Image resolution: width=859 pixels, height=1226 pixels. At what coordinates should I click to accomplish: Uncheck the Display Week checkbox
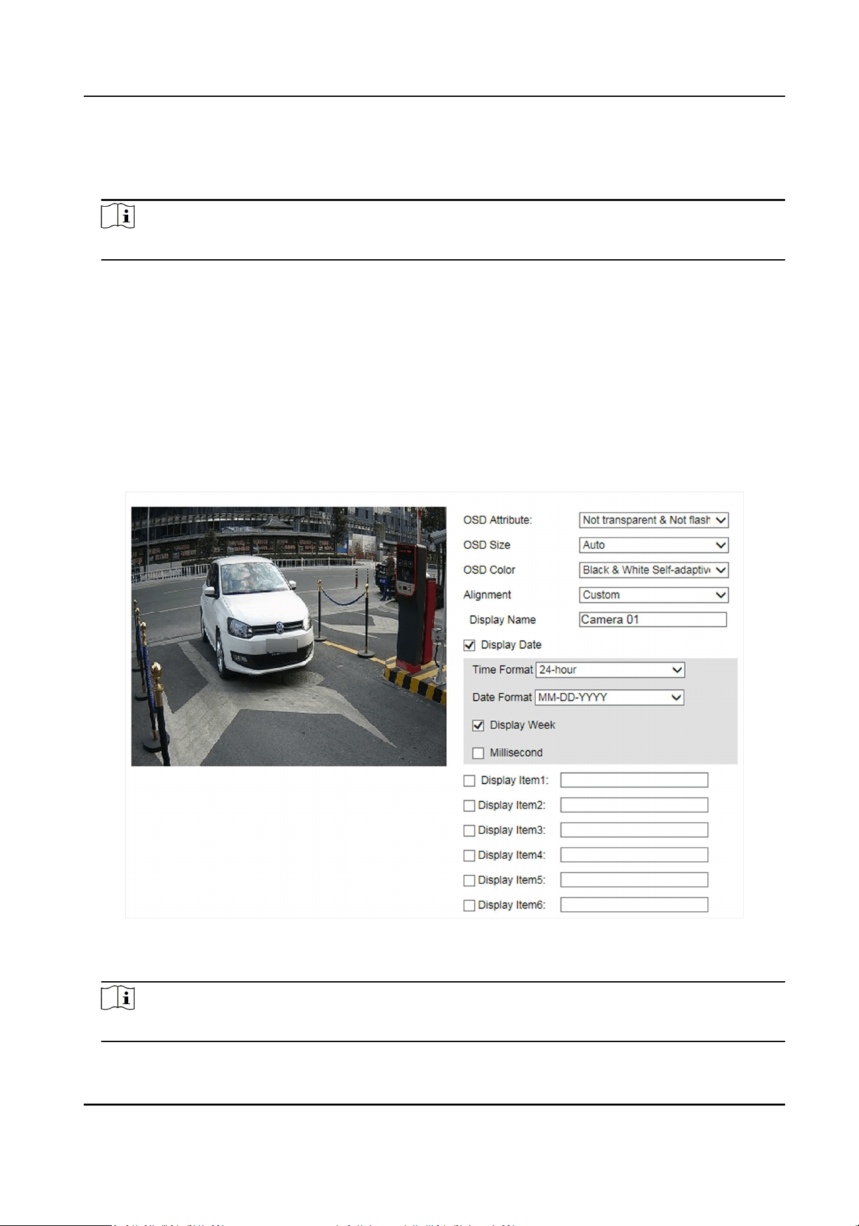coord(478,725)
